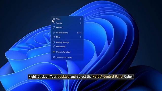Expand the View submenu chevron

(81, 19)
